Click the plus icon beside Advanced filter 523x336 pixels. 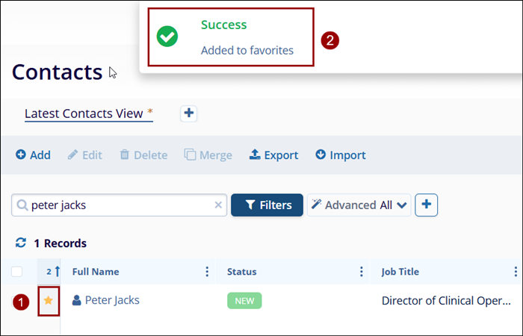(426, 205)
